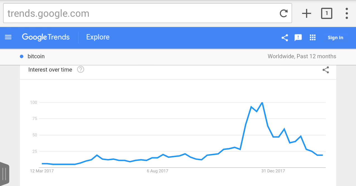356x186 pixels.
Task: Select the bitcoin search term
Action: [36, 57]
